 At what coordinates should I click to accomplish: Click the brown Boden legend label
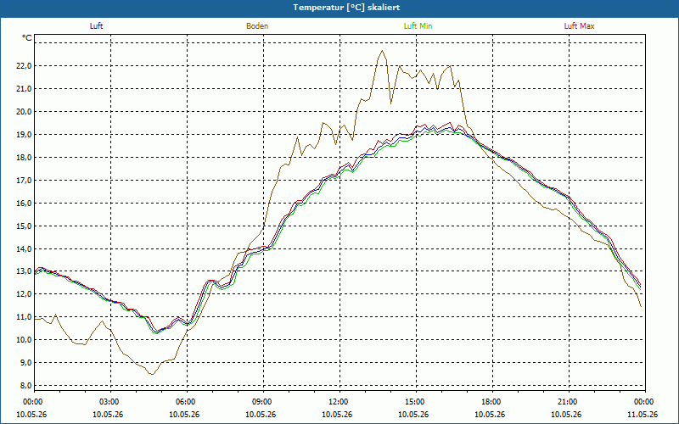click(x=257, y=26)
